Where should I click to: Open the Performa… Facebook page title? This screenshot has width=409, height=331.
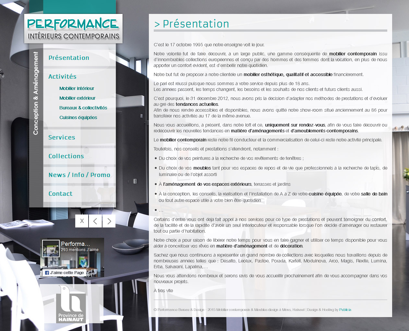point(75,244)
